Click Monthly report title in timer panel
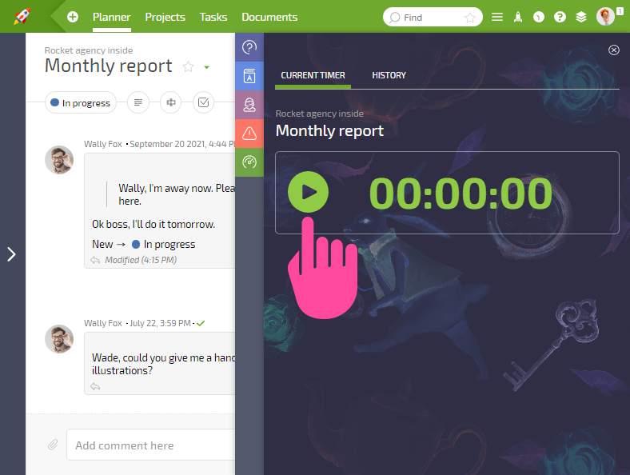The width and height of the screenshot is (630, 475). pos(329,130)
